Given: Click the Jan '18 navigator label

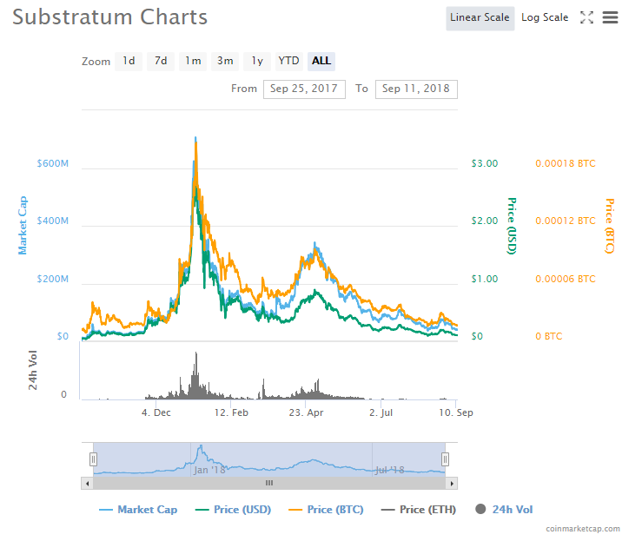Looking at the screenshot, I should pyautogui.click(x=209, y=470).
